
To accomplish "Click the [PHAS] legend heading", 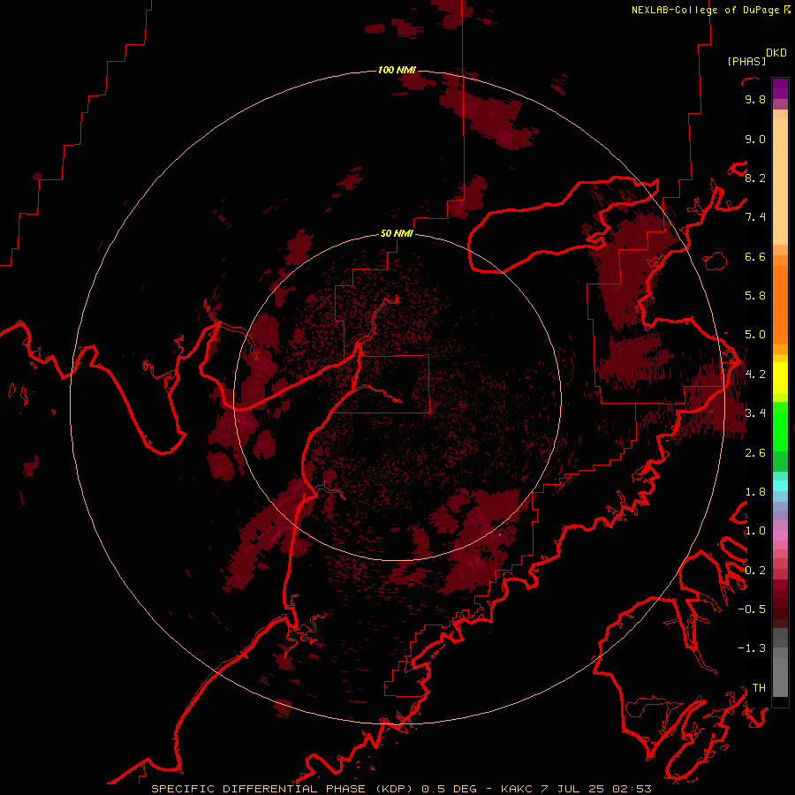I will (746, 61).
